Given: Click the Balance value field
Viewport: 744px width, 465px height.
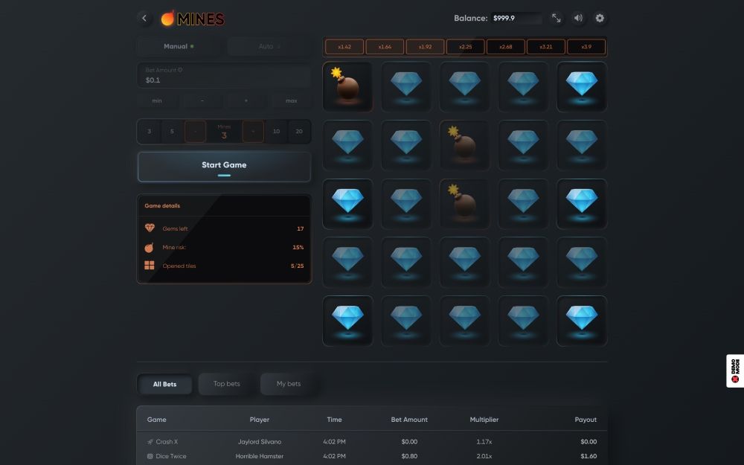Looking at the screenshot, I should click(x=516, y=18).
